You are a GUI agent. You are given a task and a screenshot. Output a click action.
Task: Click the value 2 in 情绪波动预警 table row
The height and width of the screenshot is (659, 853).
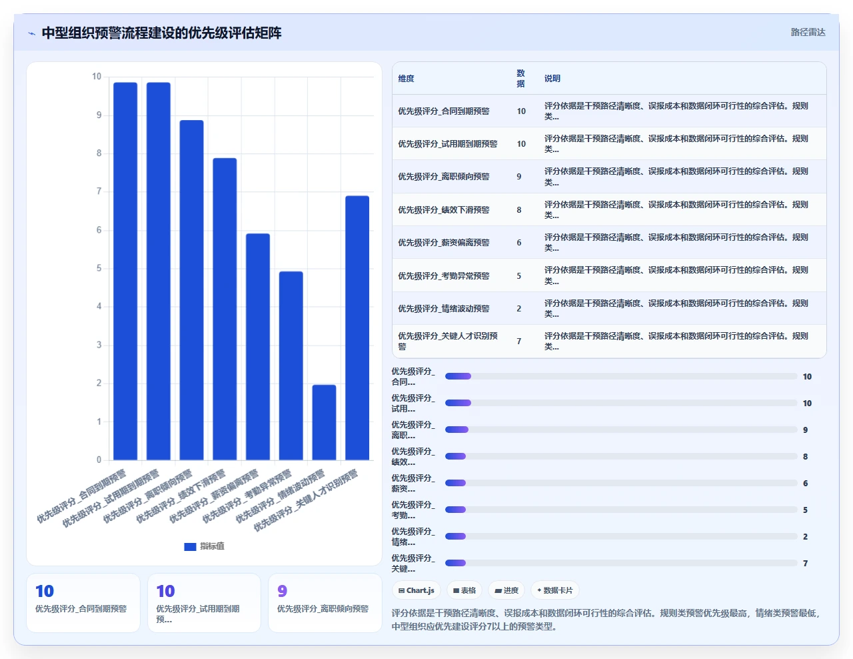tap(519, 309)
